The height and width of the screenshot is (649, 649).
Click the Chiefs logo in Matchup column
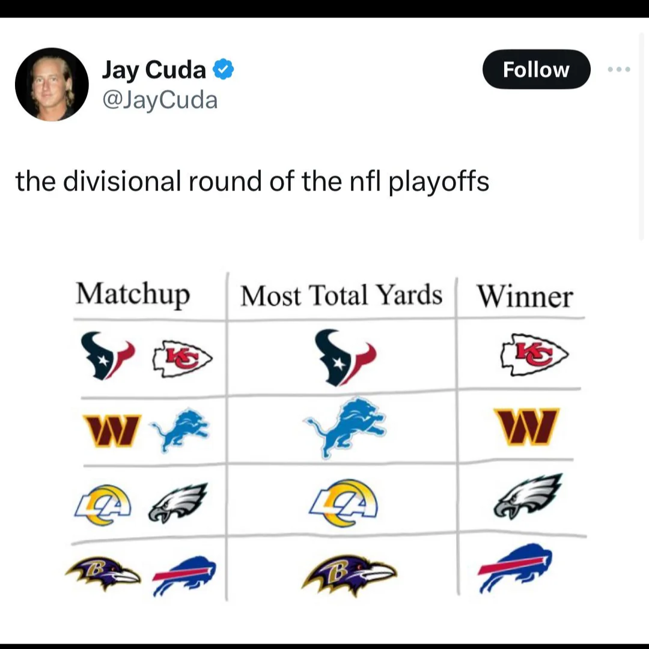click(182, 359)
